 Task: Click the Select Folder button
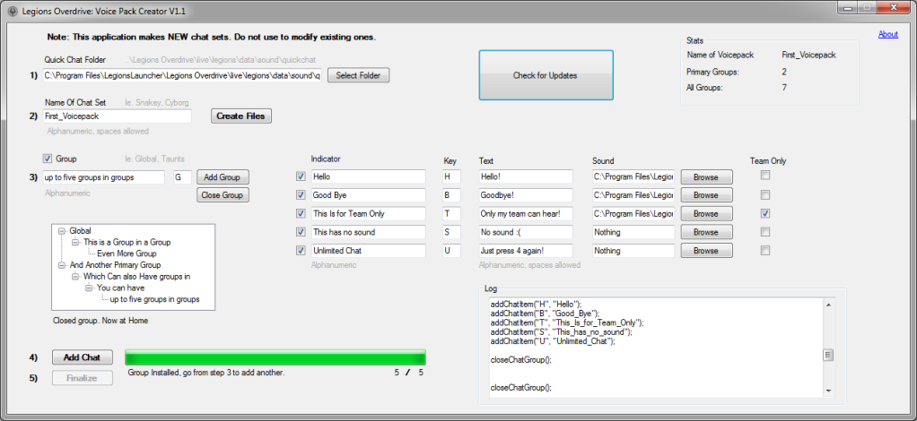(x=358, y=75)
